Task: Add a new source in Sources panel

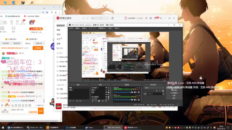Action: pos(93,101)
